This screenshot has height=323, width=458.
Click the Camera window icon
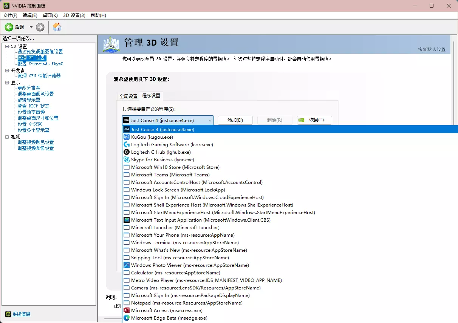pyautogui.click(x=127, y=288)
